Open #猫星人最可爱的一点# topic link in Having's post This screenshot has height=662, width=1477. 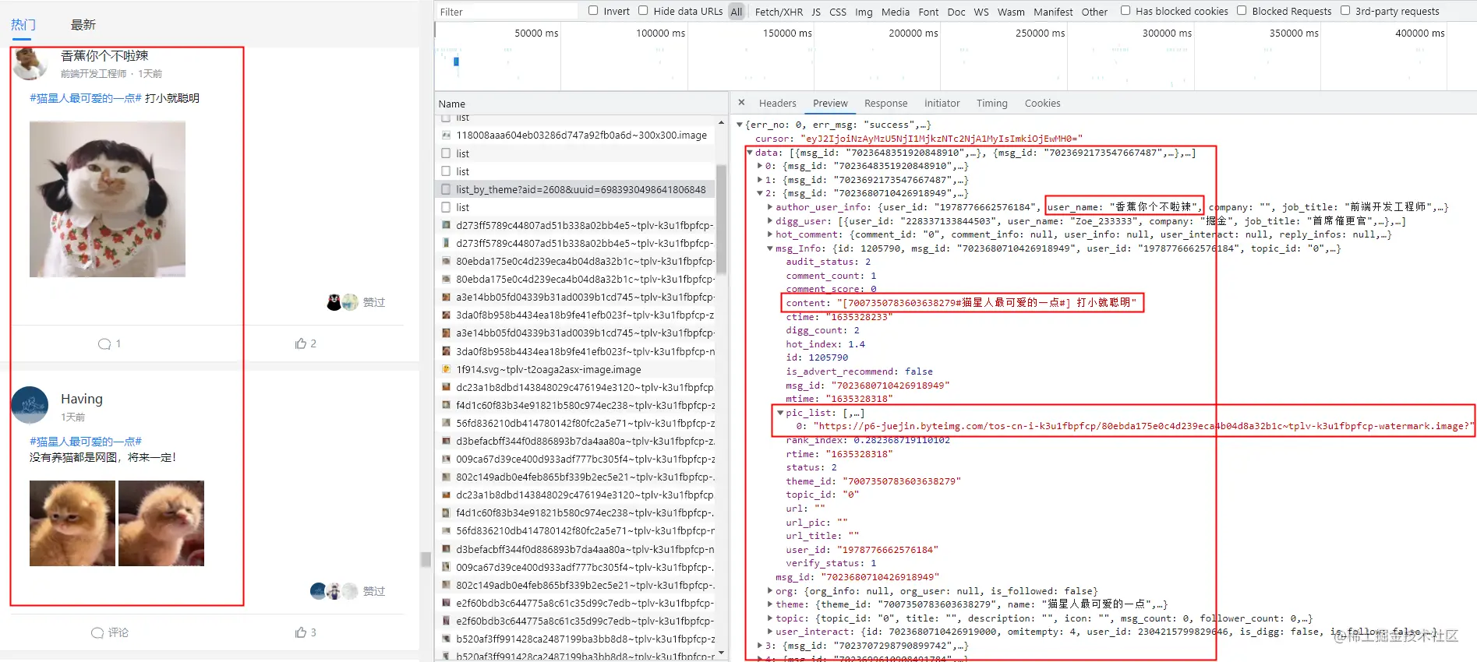coord(86,442)
